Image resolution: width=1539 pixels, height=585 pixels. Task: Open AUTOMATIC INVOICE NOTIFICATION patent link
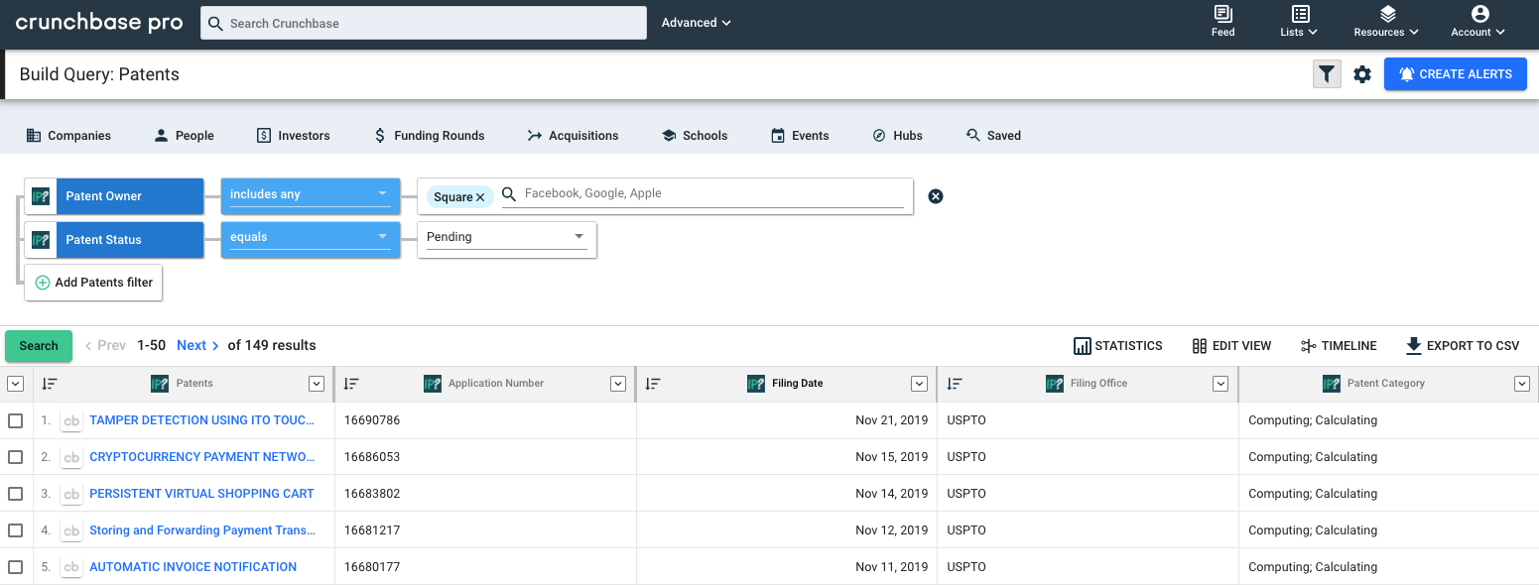pos(192,567)
